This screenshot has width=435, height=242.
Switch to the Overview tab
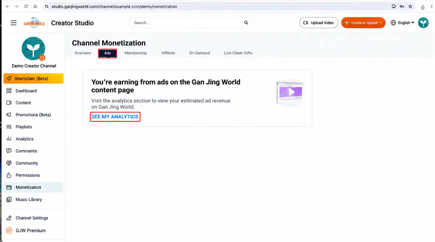tap(83, 53)
